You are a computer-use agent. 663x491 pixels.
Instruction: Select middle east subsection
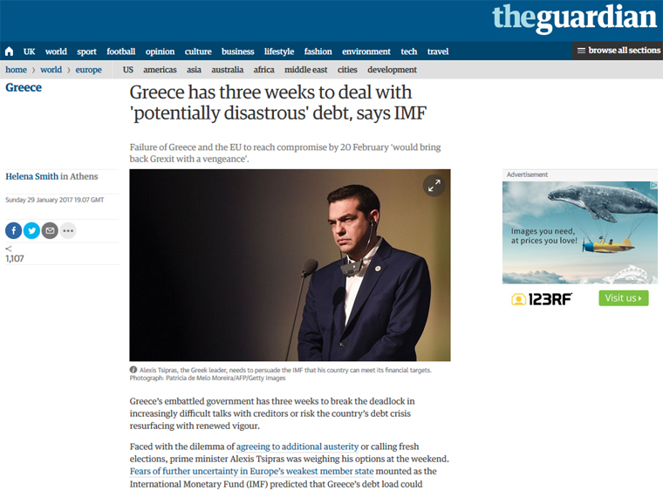305,70
